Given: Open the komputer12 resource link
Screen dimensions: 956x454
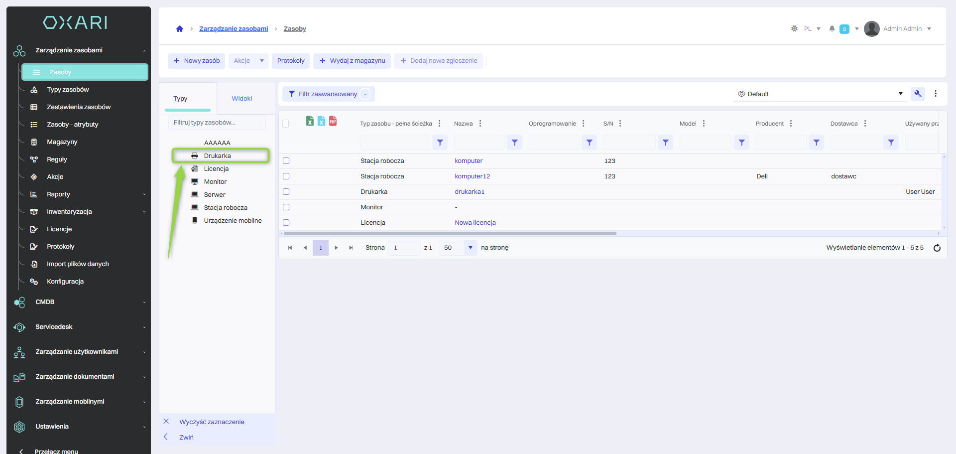Looking at the screenshot, I should pos(472,176).
